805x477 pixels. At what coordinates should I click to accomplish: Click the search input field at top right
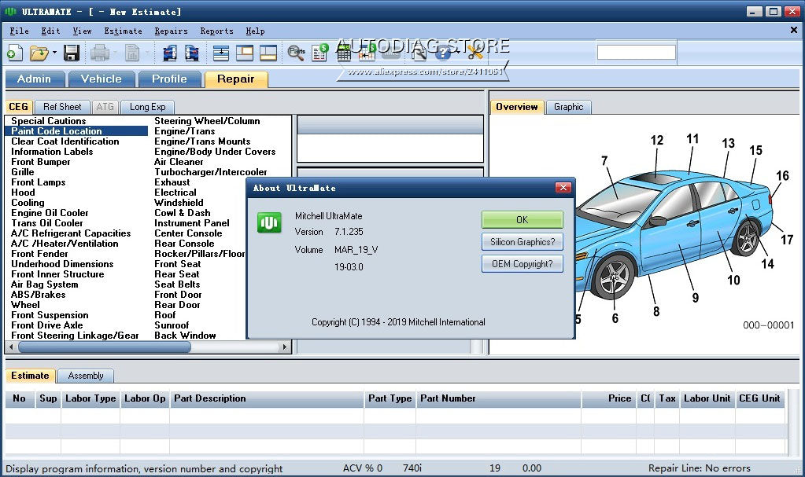(x=637, y=52)
